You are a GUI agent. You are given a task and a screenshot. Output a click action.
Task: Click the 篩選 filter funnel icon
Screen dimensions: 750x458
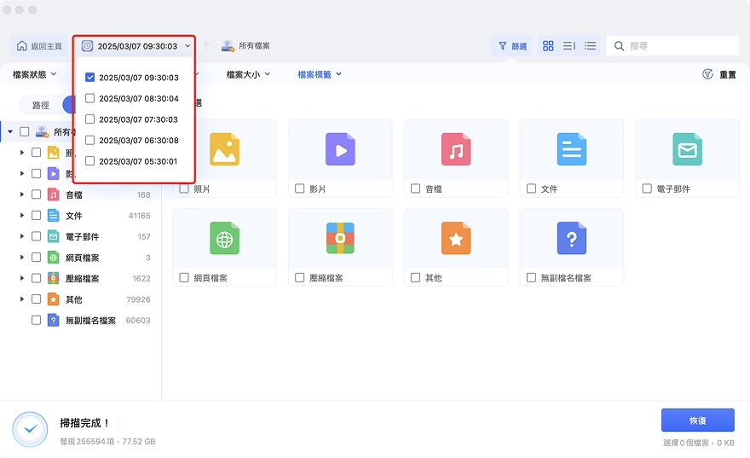503,46
